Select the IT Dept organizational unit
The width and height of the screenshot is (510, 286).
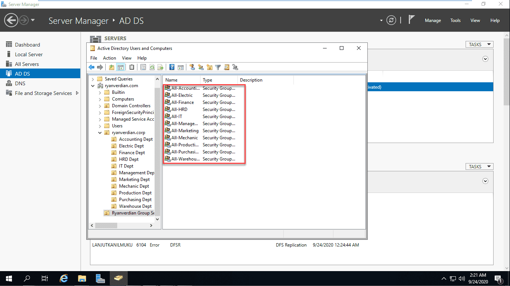[x=126, y=166]
